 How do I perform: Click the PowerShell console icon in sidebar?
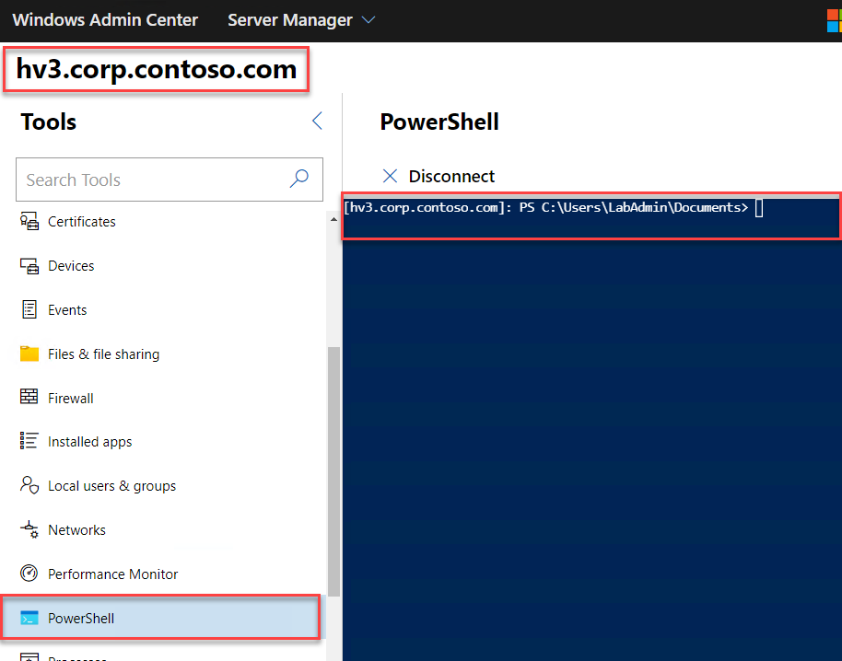[29, 618]
